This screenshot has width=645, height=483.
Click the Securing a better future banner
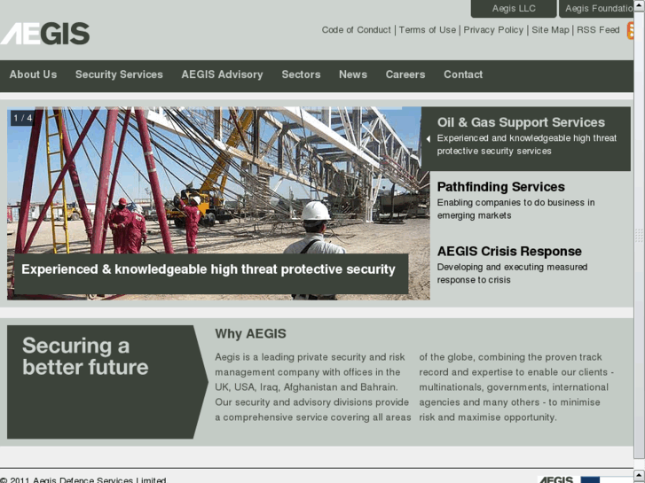point(107,382)
